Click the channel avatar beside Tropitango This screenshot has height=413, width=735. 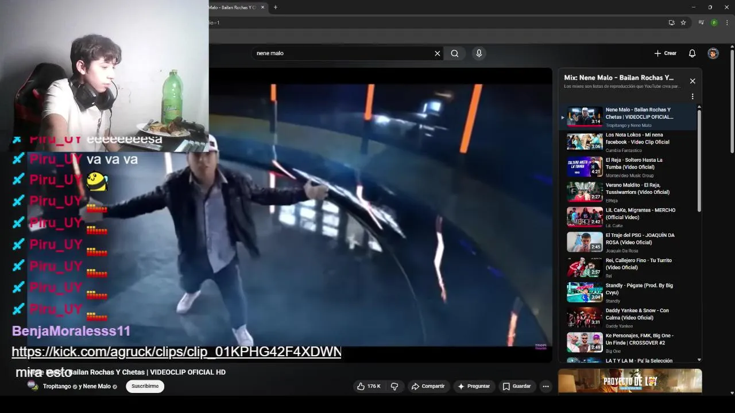click(x=33, y=386)
